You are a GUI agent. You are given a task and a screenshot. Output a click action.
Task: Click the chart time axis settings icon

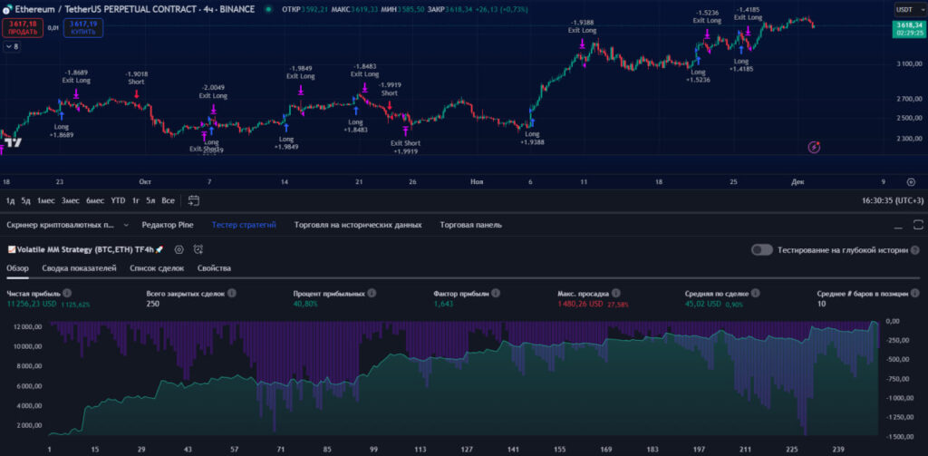coord(911,182)
